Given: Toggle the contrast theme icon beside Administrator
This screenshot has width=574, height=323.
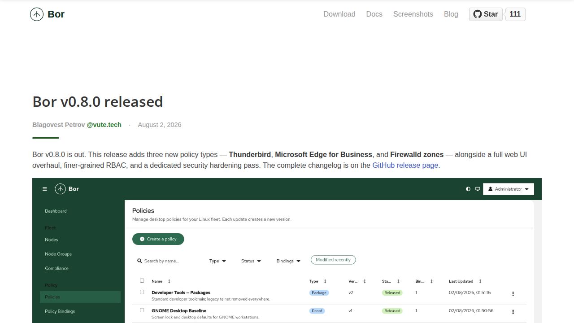Looking at the screenshot, I should [468, 189].
